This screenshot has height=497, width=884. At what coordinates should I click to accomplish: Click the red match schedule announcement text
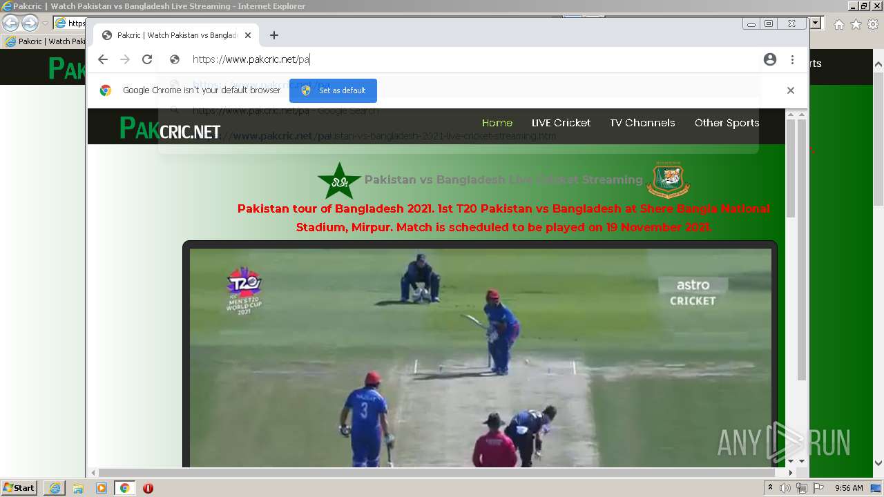(503, 217)
